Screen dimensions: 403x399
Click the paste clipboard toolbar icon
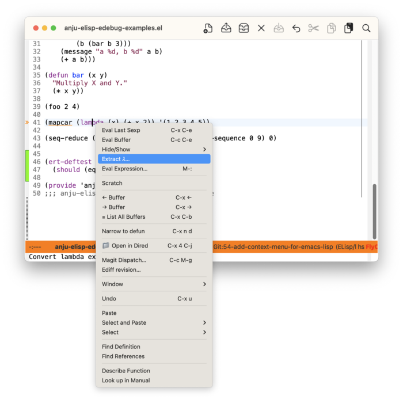coord(348,28)
